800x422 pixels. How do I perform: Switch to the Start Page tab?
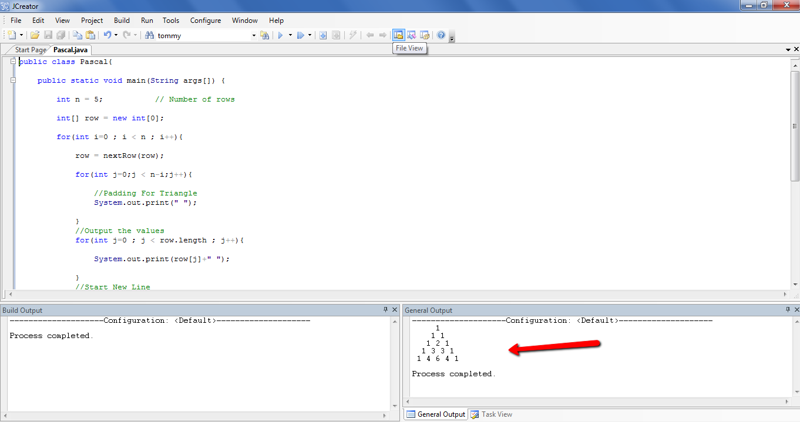tap(31, 50)
